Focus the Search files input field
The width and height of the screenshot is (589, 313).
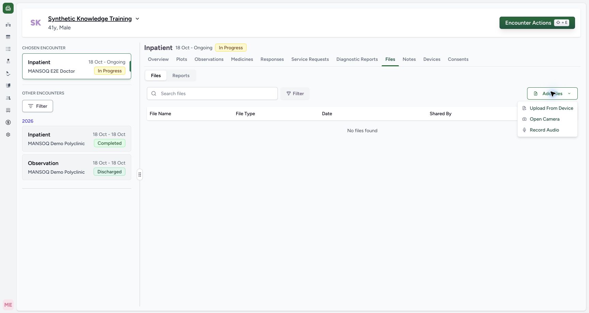click(212, 93)
